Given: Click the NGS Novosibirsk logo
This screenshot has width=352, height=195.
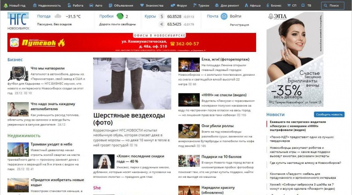Looking at the screenshot, I should (x=18, y=21).
